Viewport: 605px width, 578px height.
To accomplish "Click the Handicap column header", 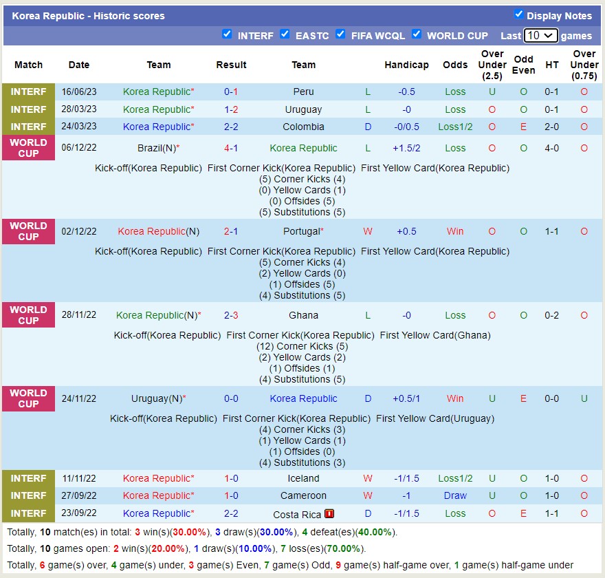I will coord(406,65).
